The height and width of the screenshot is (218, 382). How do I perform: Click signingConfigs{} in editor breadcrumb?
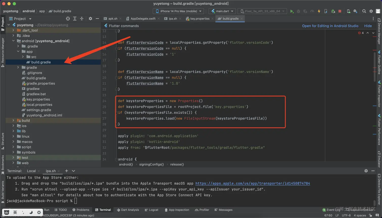coord(151,164)
